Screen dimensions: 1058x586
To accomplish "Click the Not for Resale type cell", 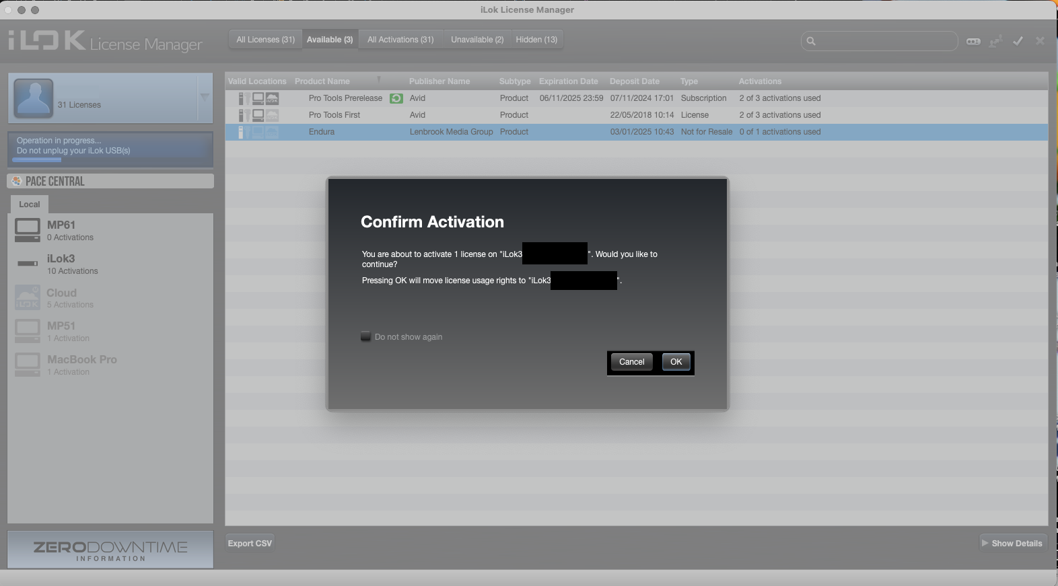I will point(707,132).
